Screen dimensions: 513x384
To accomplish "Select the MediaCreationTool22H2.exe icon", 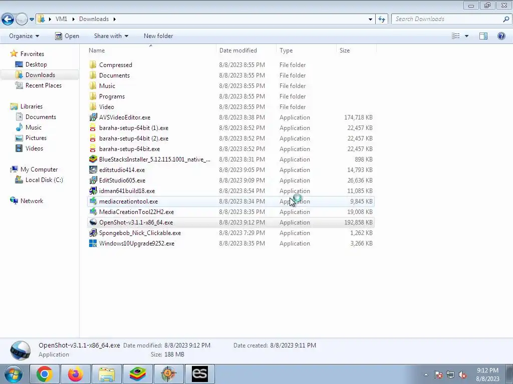I will pos(93,211).
